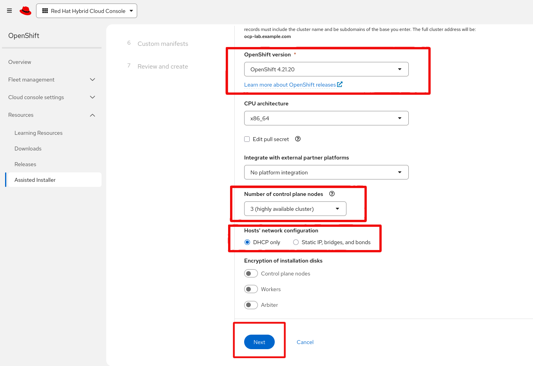Select Static IP, bridges, and bonds option
This screenshot has width=533, height=366.
pos(296,242)
